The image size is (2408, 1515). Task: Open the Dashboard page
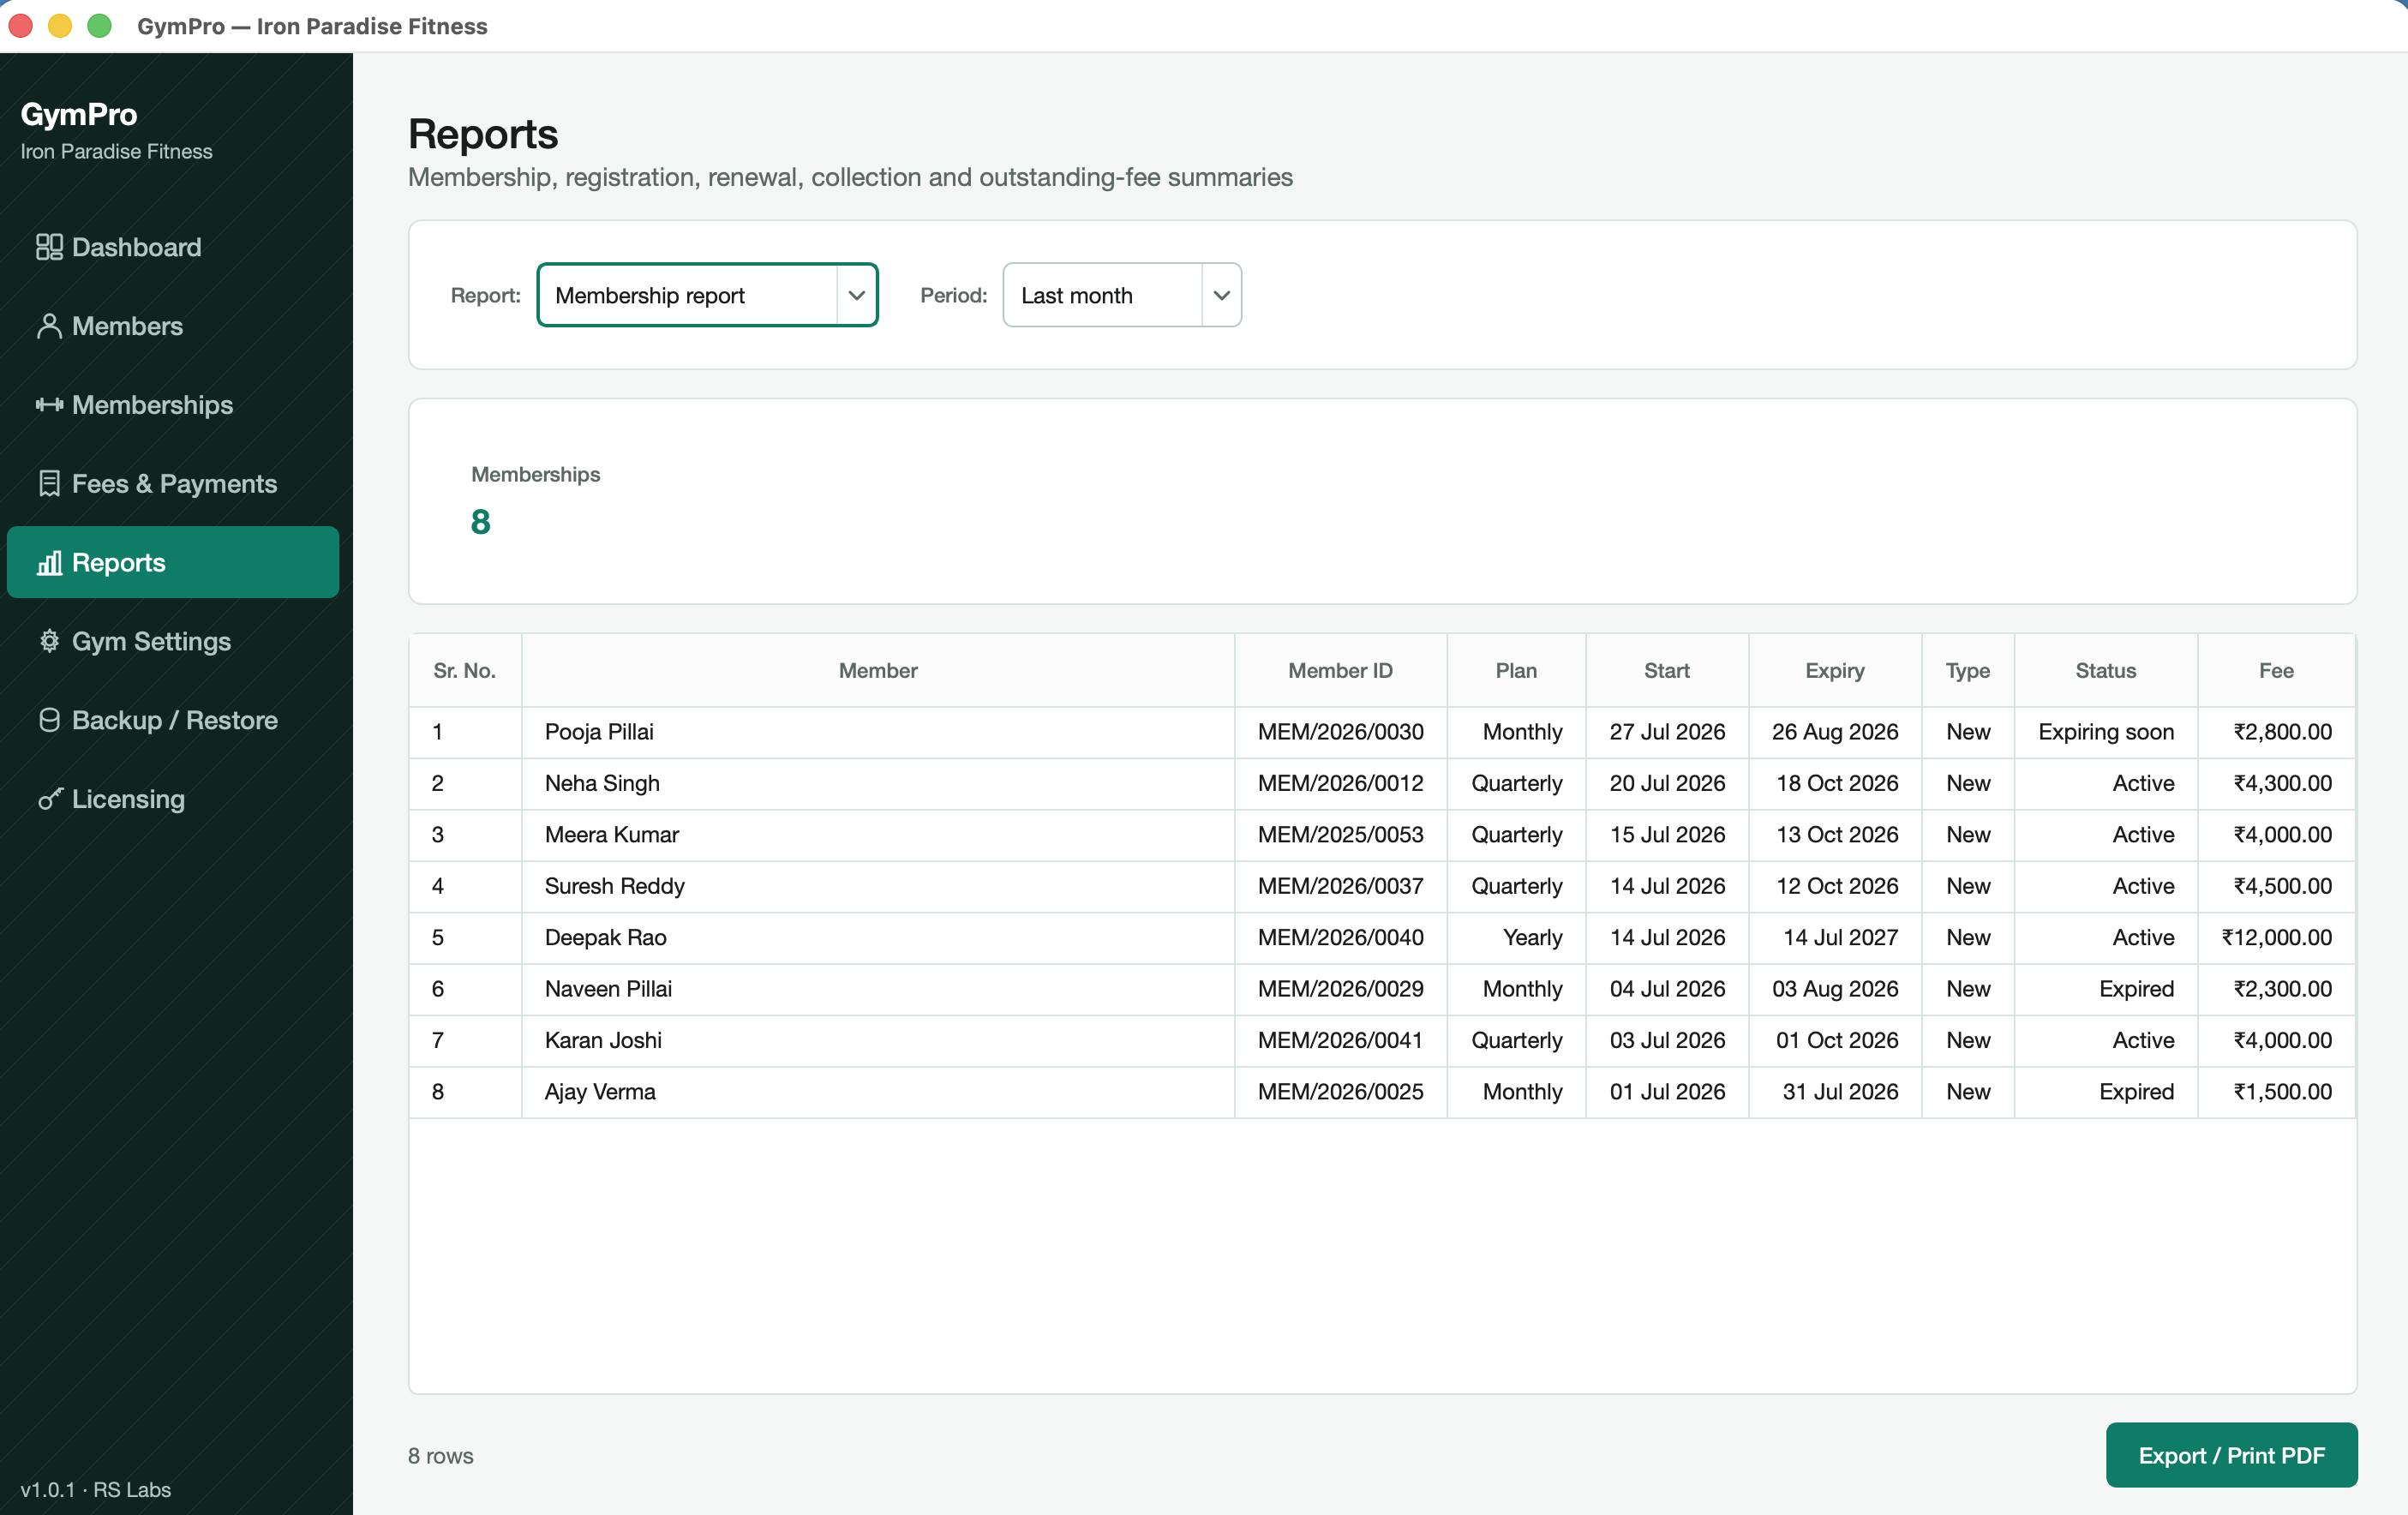(173, 247)
